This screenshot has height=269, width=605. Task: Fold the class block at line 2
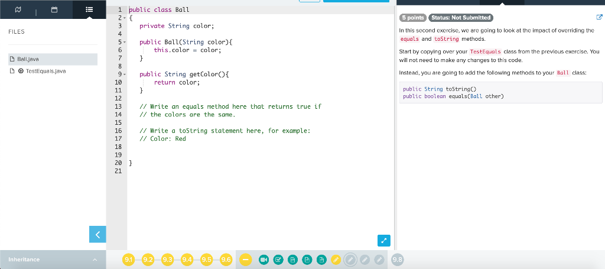coord(125,18)
